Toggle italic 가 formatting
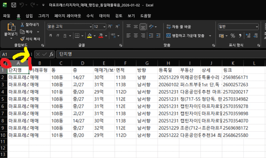Viewport: 266px width, 158px height. pyautogui.click(x=58, y=36)
